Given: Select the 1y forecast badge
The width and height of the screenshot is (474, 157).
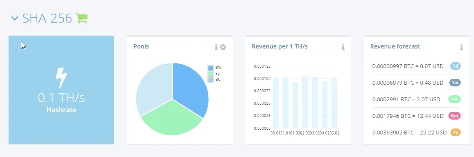Looking at the screenshot, I should coord(455,132).
